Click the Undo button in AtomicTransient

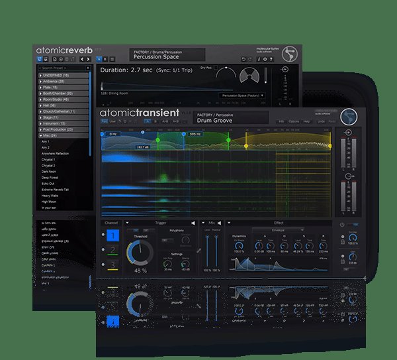pyautogui.click(x=321, y=121)
